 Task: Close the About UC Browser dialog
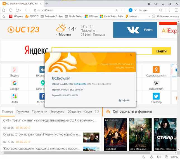(x=131, y=55)
